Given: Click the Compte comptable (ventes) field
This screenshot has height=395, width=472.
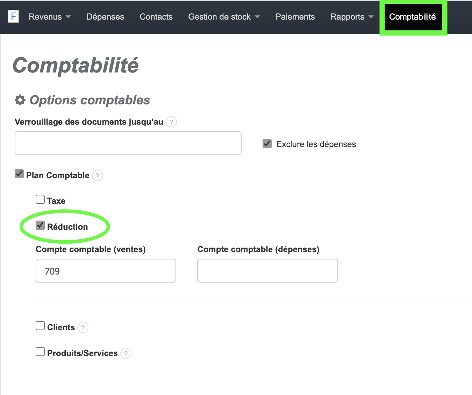Looking at the screenshot, I should [x=106, y=270].
